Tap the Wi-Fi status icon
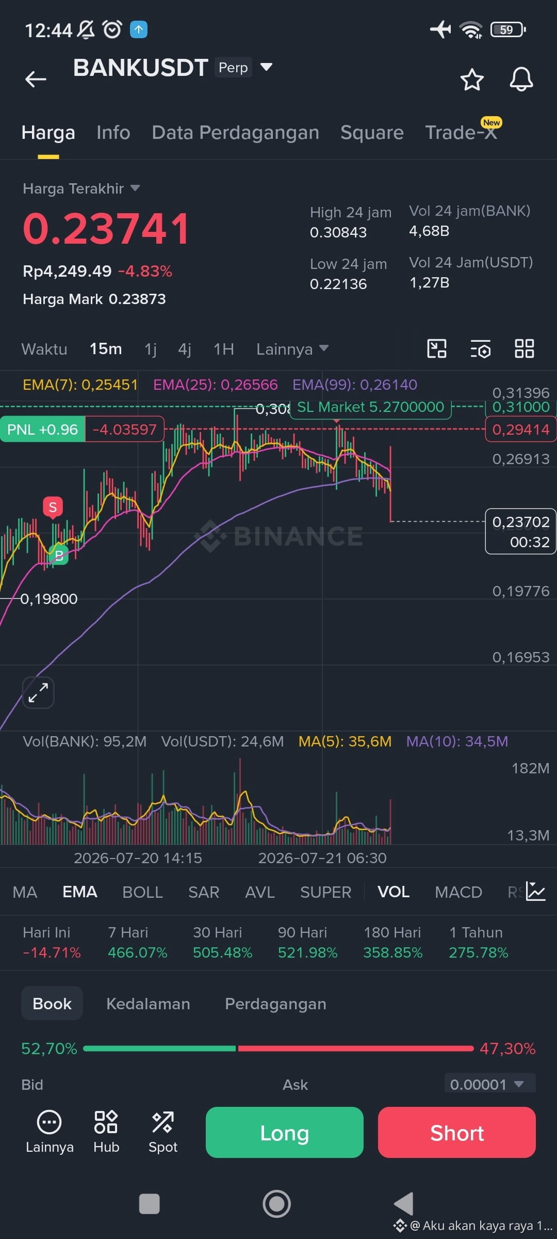Viewport: 557px width, 1239px height. tap(471, 29)
